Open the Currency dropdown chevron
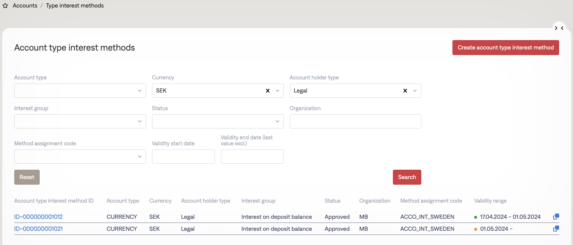Image resolution: width=573 pixels, height=245 pixels. (x=277, y=91)
